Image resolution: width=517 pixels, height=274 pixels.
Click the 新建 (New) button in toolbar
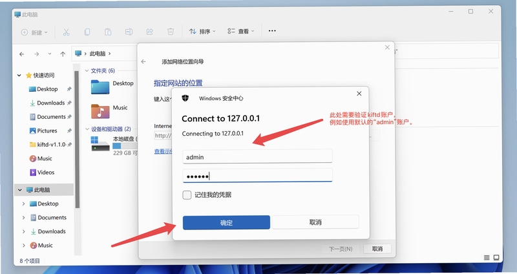tap(34, 32)
